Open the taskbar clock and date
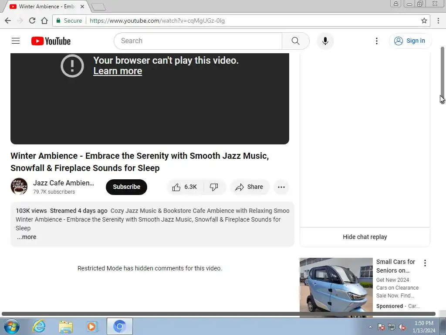446x335 pixels. 424,327
